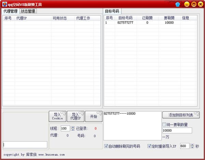Enable the 统一要刷数量 checkbox
Image resolution: width=205 pixels, height=160 pixels.
(164, 124)
